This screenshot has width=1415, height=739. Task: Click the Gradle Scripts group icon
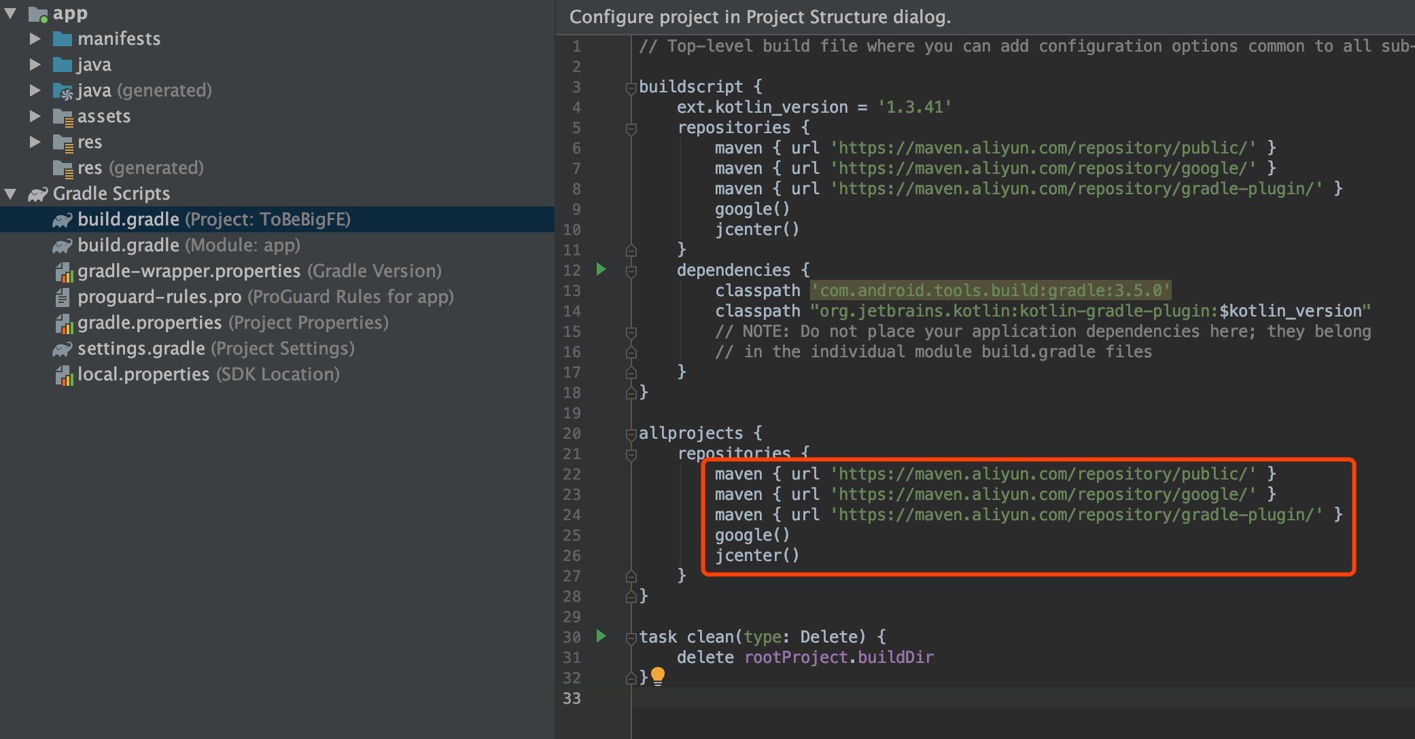37,194
